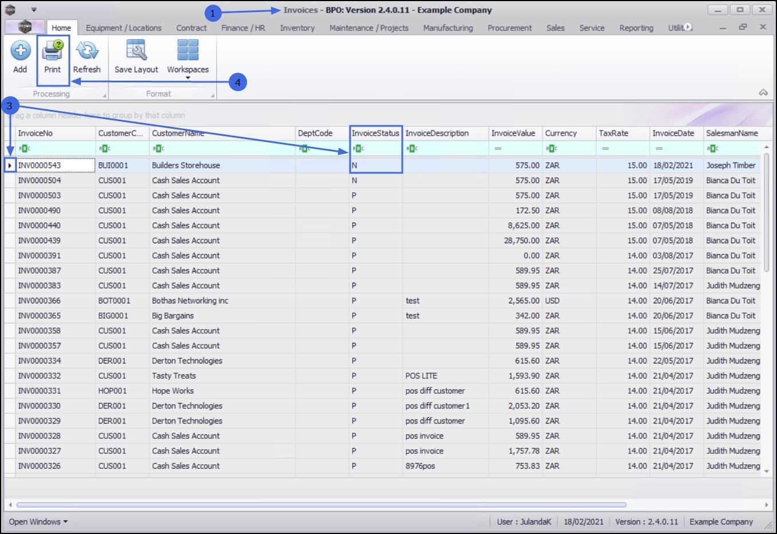The width and height of the screenshot is (777, 534).
Task: Click the InvoiceNo filter operator icon
Action: click(24, 149)
